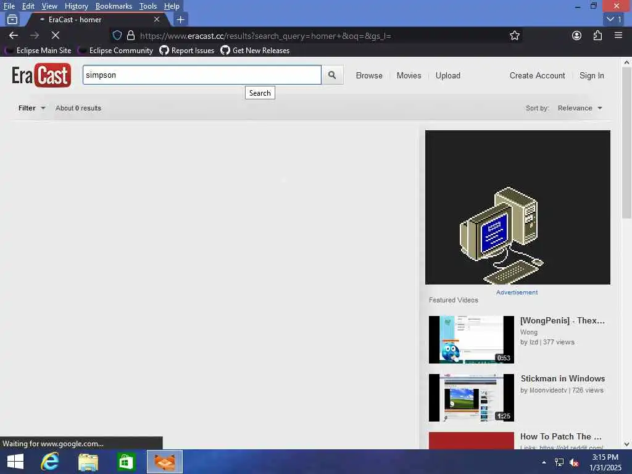Image resolution: width=632 pixels, height=474 pixels.
Task: Click the forward navigation arrow
Action: [35, 35]
